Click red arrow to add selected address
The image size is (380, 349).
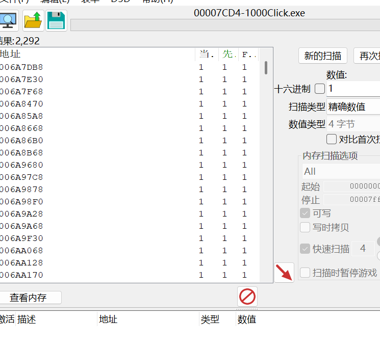click(x=284, y=273)
